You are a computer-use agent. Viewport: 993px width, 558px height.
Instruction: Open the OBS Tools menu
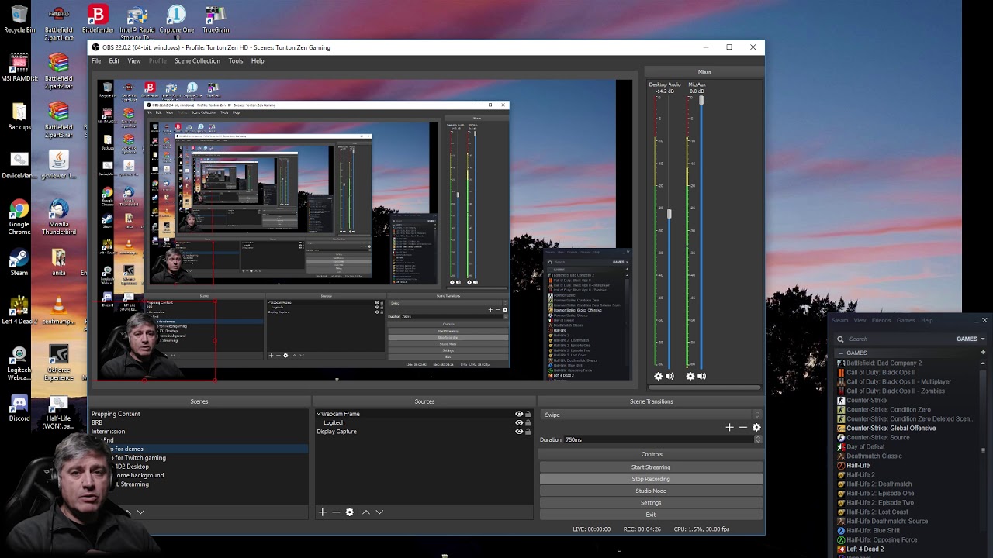tap(236, 61)
